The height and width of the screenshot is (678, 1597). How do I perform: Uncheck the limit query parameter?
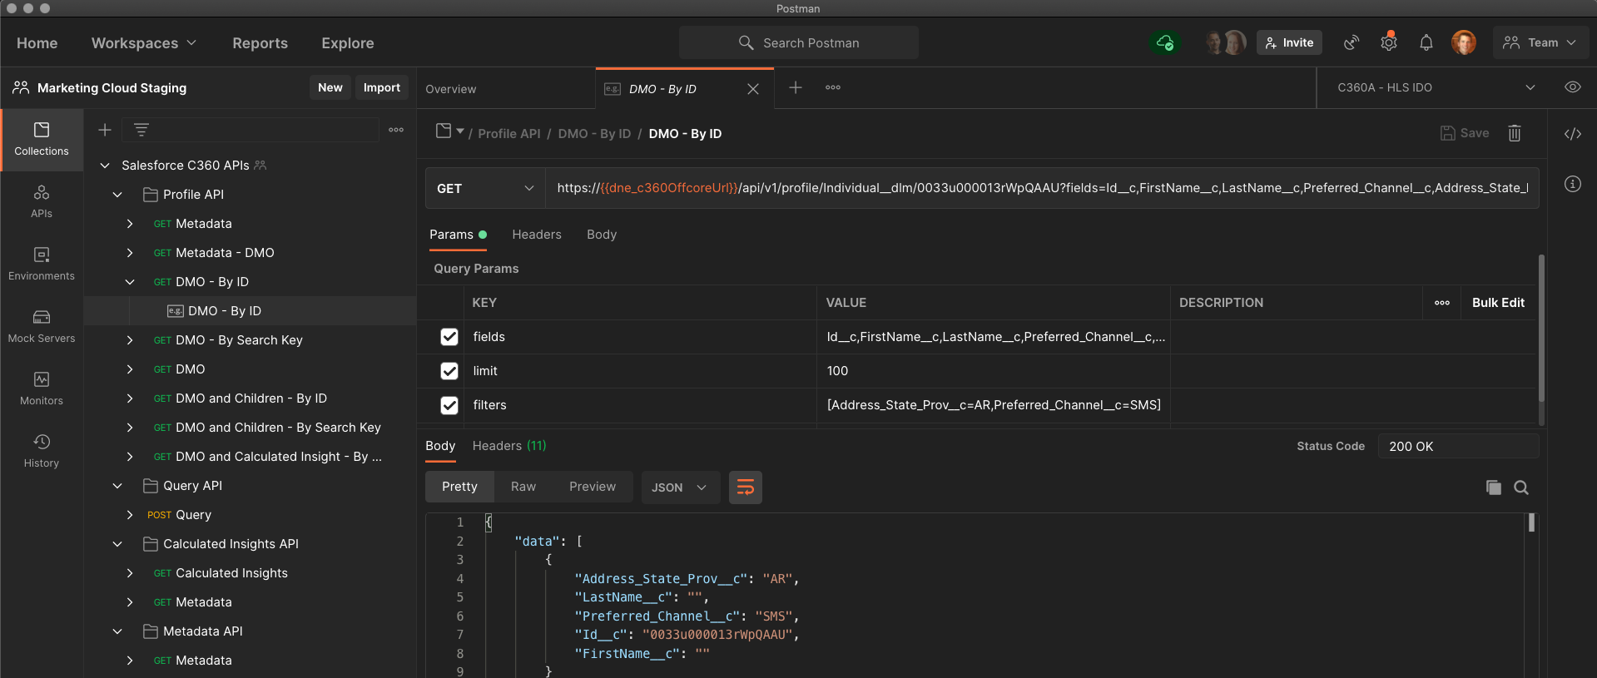(x=449, y=371)
